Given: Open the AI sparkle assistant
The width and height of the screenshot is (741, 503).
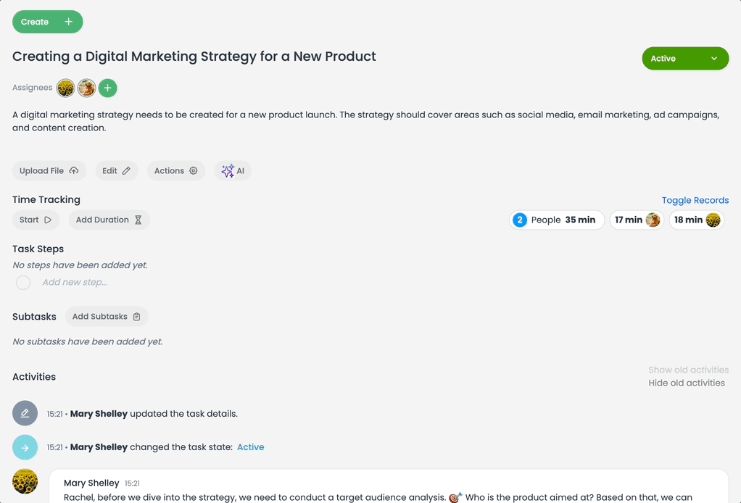Looking at the screenshot, I should point(233,171).
